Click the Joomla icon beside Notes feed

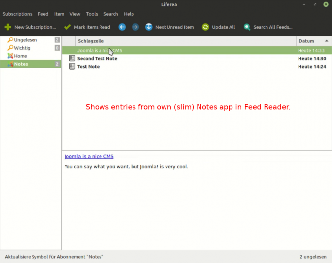pos(10,64)
